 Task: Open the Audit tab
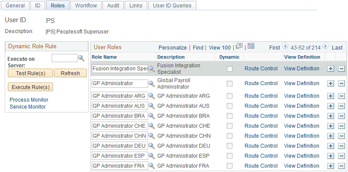point(113,6)
